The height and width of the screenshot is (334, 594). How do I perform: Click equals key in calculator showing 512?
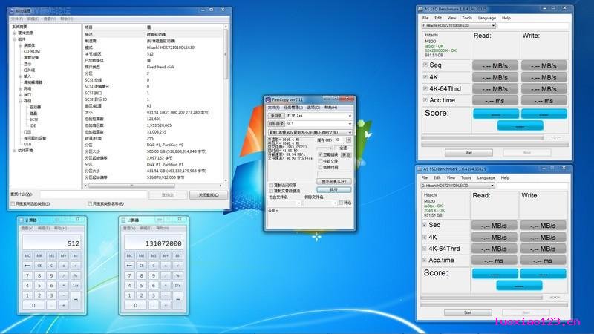76,300
